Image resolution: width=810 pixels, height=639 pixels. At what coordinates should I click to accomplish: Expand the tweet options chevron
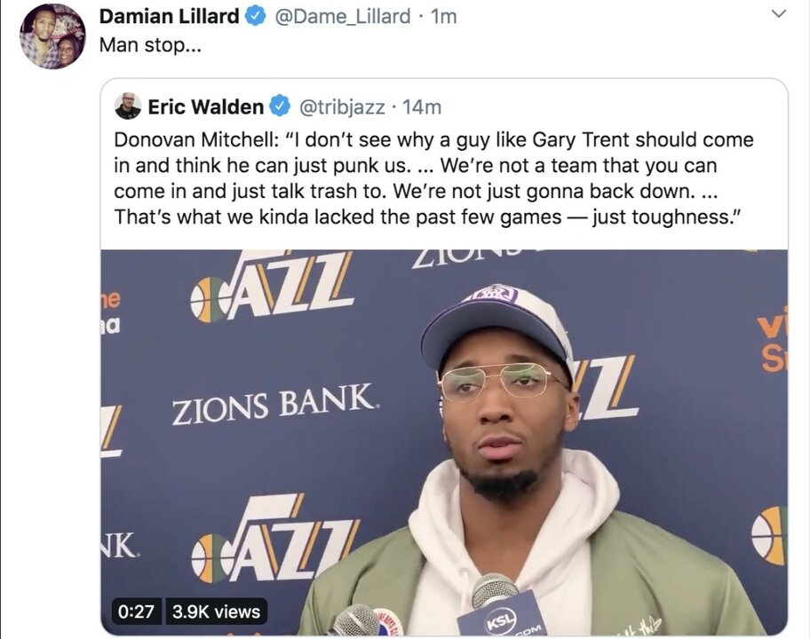pyautogui.click(x=778, y=14)
